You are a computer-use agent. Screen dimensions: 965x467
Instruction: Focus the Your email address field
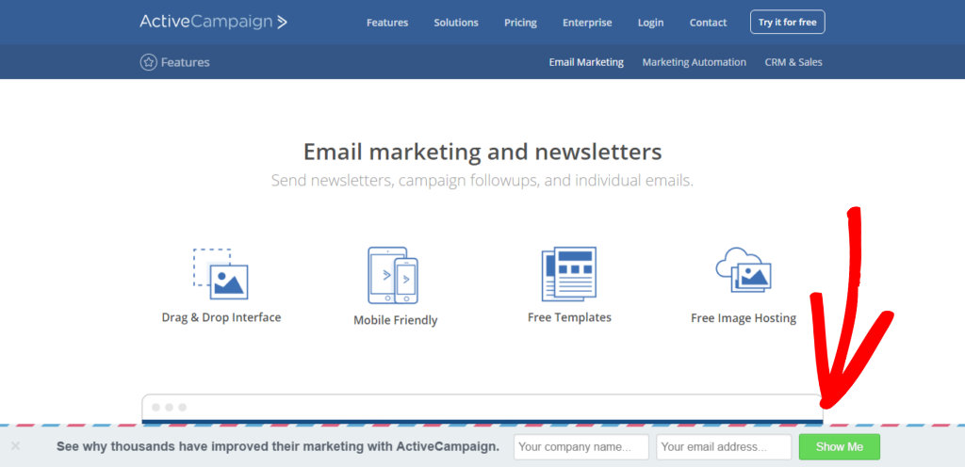[x=724, y=446]
